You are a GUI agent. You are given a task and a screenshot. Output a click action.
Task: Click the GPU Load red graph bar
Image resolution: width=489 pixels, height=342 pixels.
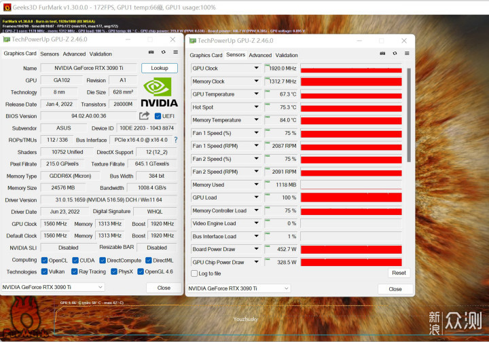point(351,197)
